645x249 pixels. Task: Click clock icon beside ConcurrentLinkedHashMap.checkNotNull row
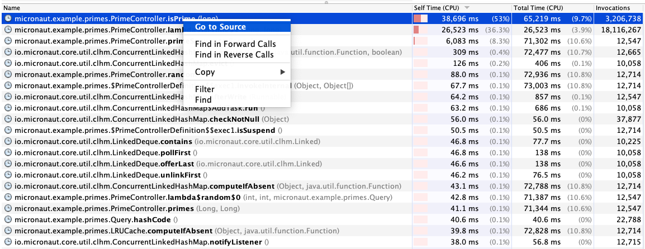pyautogui.click(x=8, y=119)
